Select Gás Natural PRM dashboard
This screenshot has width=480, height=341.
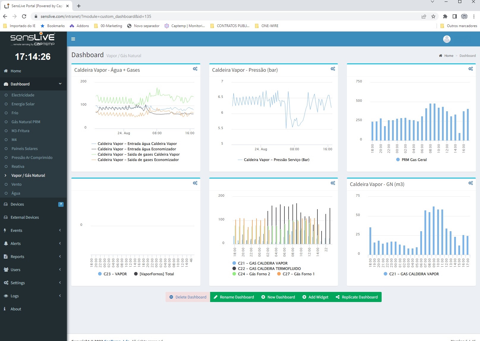tap(26, 122)
